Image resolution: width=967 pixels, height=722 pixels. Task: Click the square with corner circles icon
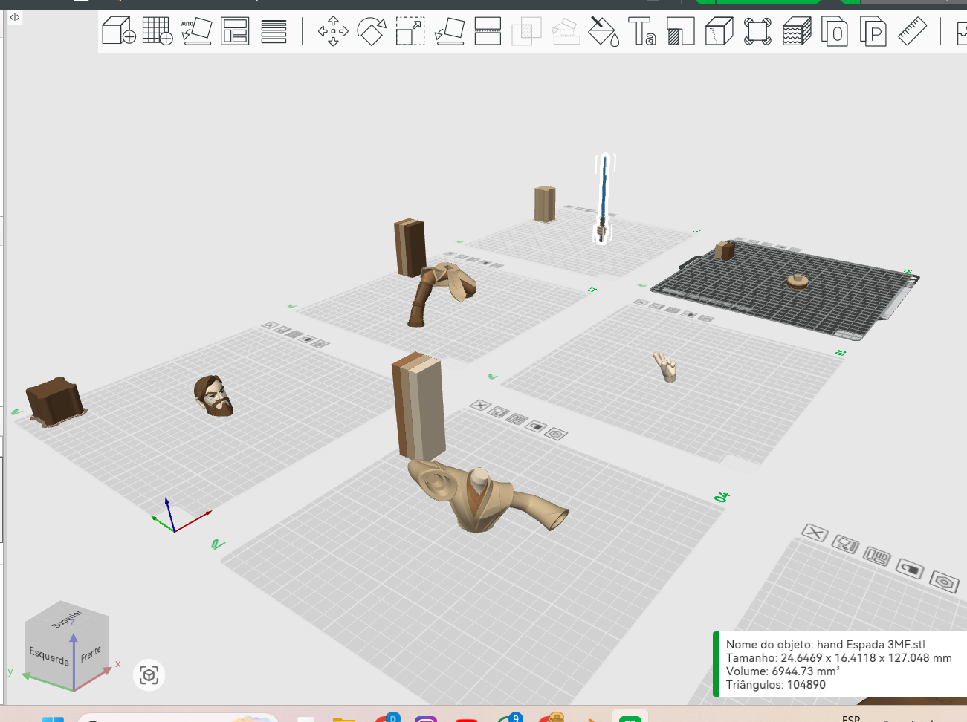click(757, 31)
